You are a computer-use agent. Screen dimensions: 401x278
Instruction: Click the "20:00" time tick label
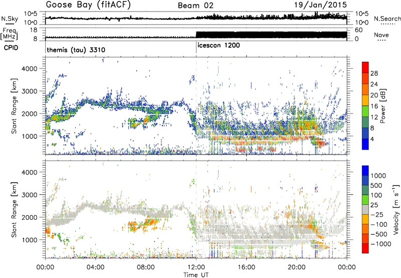click(297, 267)
